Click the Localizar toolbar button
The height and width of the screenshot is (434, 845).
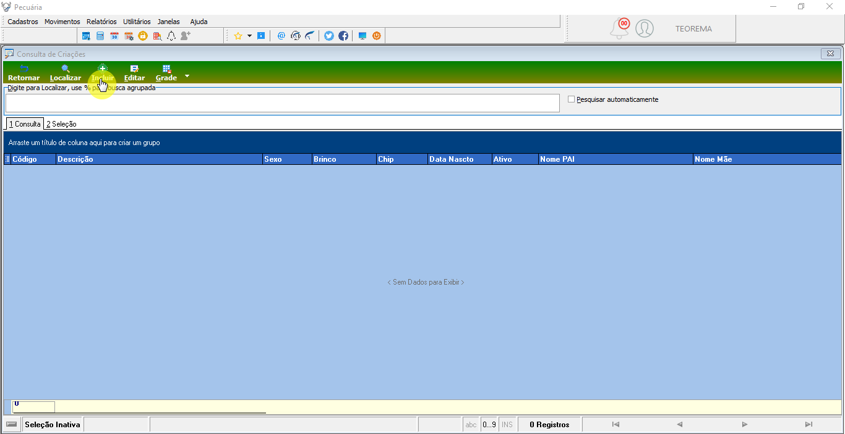66,73
